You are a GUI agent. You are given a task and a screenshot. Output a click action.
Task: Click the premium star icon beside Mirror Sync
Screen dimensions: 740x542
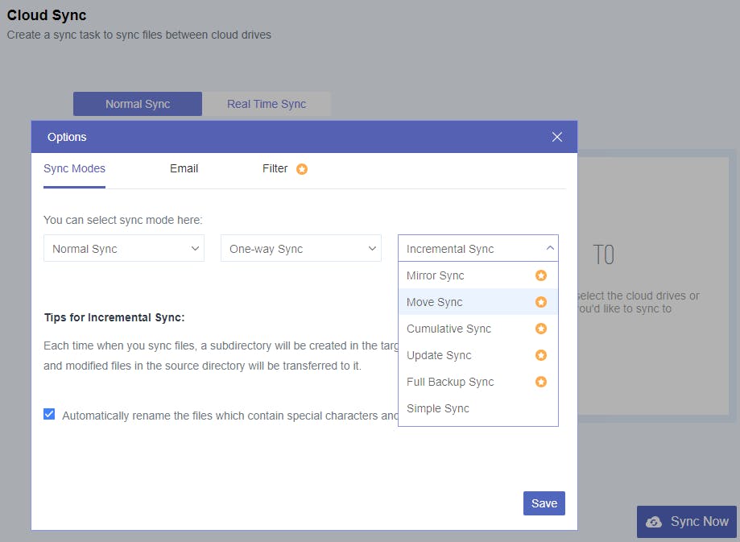point(541,275)
